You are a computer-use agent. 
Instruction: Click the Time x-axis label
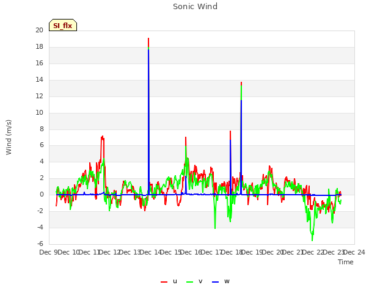point(346,262)
